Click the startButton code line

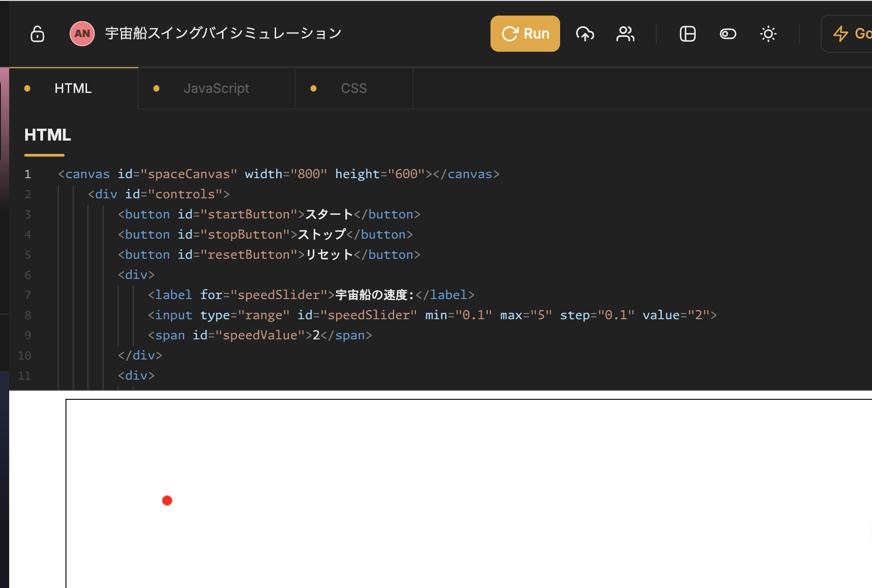pos(269,214)
